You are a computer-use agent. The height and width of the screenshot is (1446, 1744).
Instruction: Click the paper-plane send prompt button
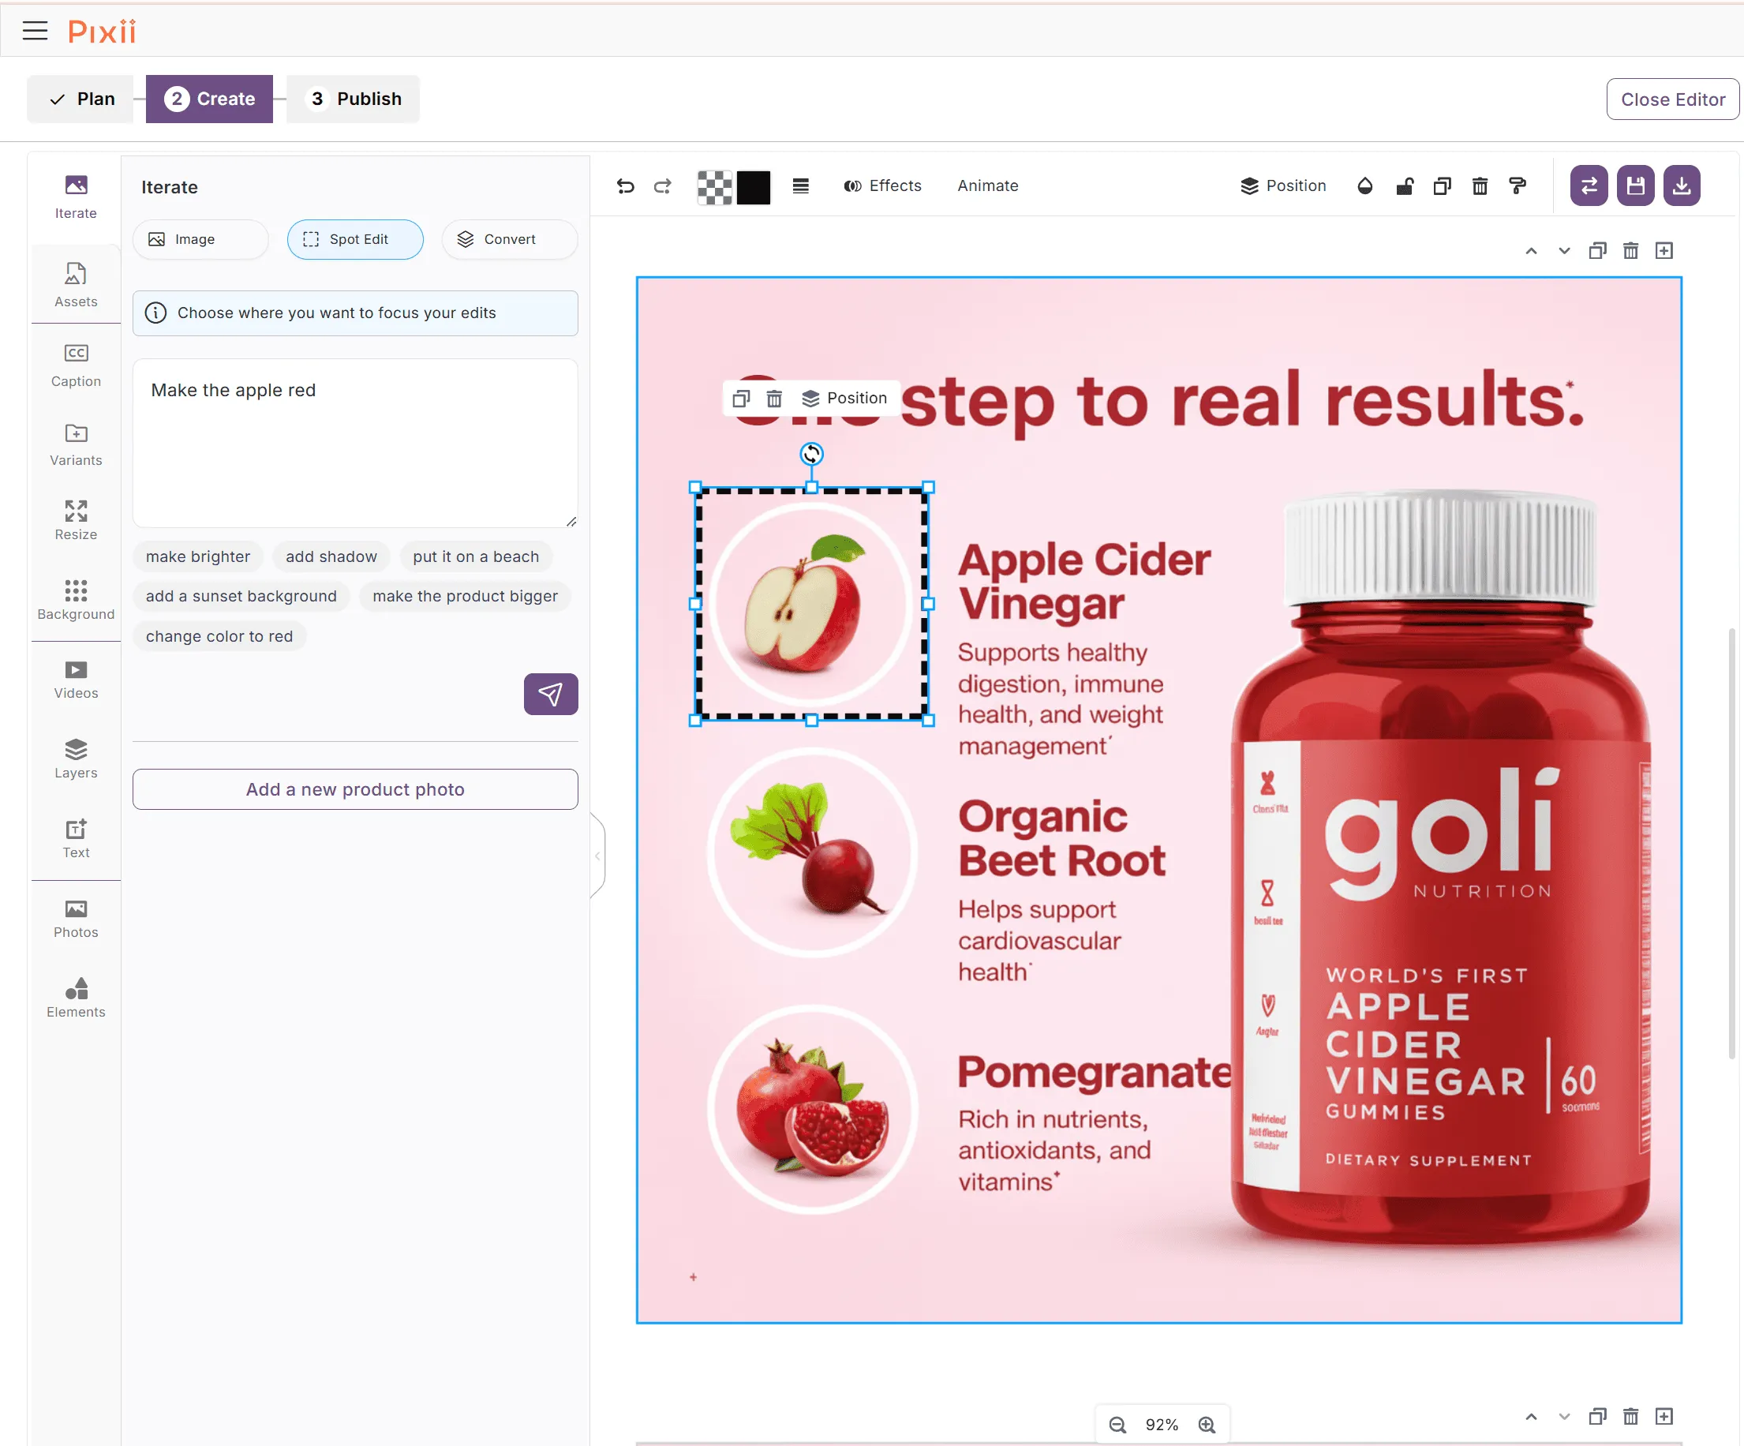pyautogui.click(x=551, y=694)
